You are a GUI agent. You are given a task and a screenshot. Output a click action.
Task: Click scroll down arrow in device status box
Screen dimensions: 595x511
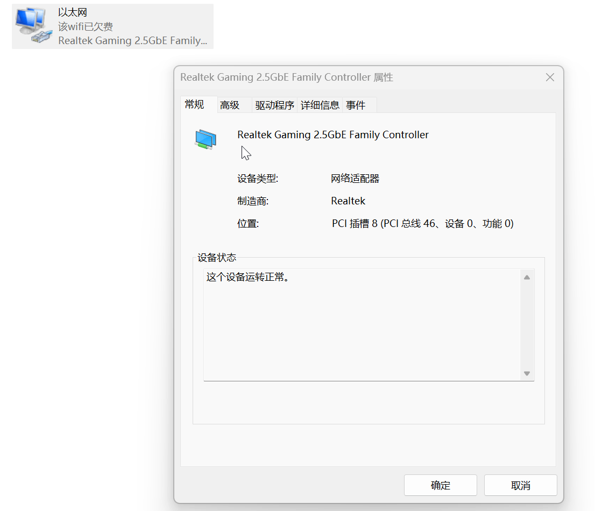click(527, 373)
